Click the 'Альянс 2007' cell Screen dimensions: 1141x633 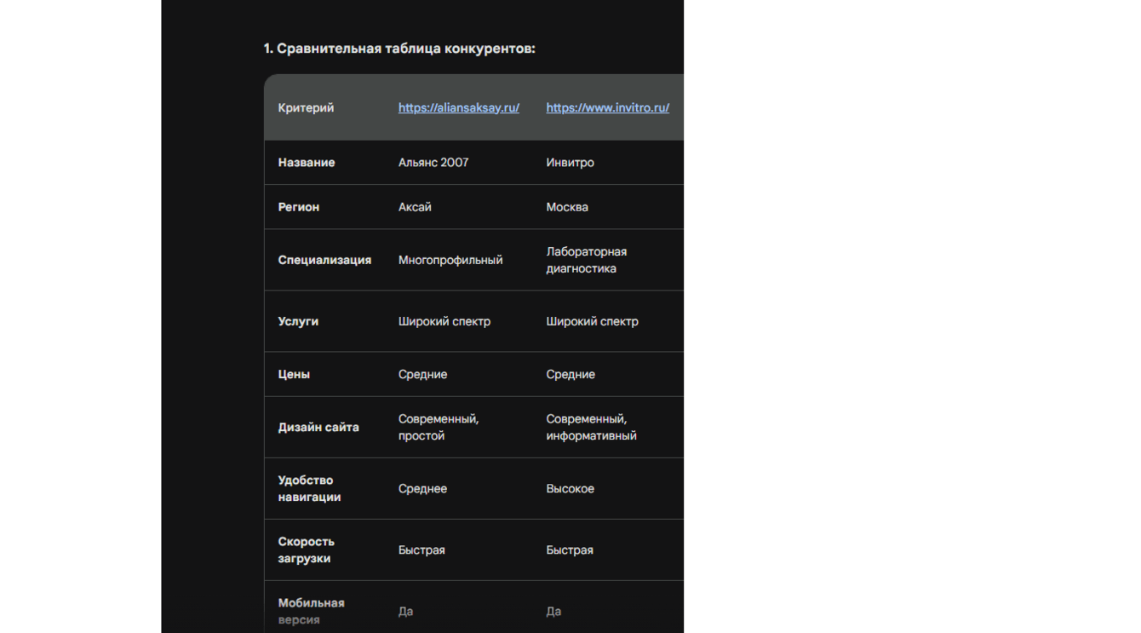[433, 163]
